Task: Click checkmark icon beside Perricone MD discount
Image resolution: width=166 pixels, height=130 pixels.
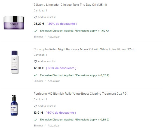Action: click(35, 120)
